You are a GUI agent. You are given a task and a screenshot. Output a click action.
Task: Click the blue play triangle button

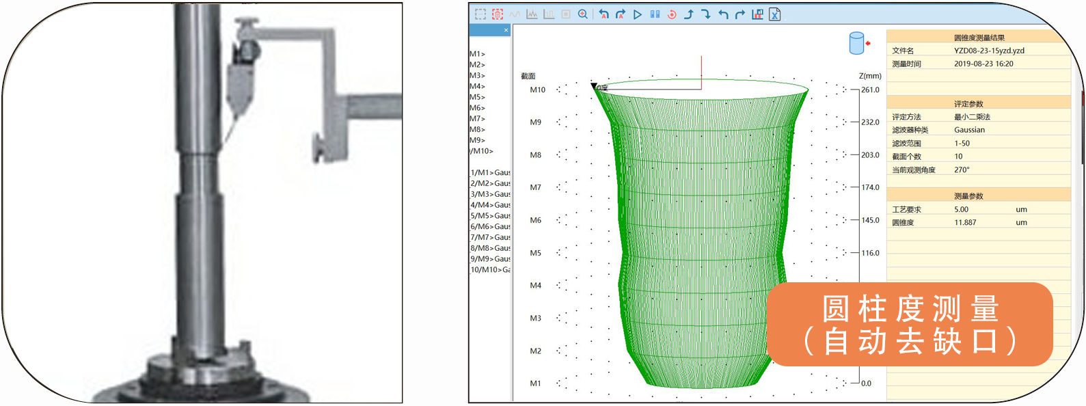638,14
